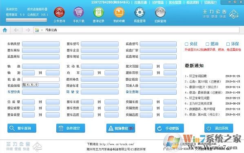Go to the home icon in navigation bar
The width and height of the screenshot is (244, 153).
pyautogui.click(x=5, y=30)
